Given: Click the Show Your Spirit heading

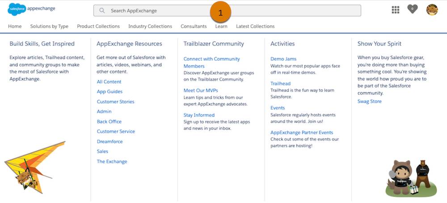Looking at the screenshot, I should click(x=379, y=44).
